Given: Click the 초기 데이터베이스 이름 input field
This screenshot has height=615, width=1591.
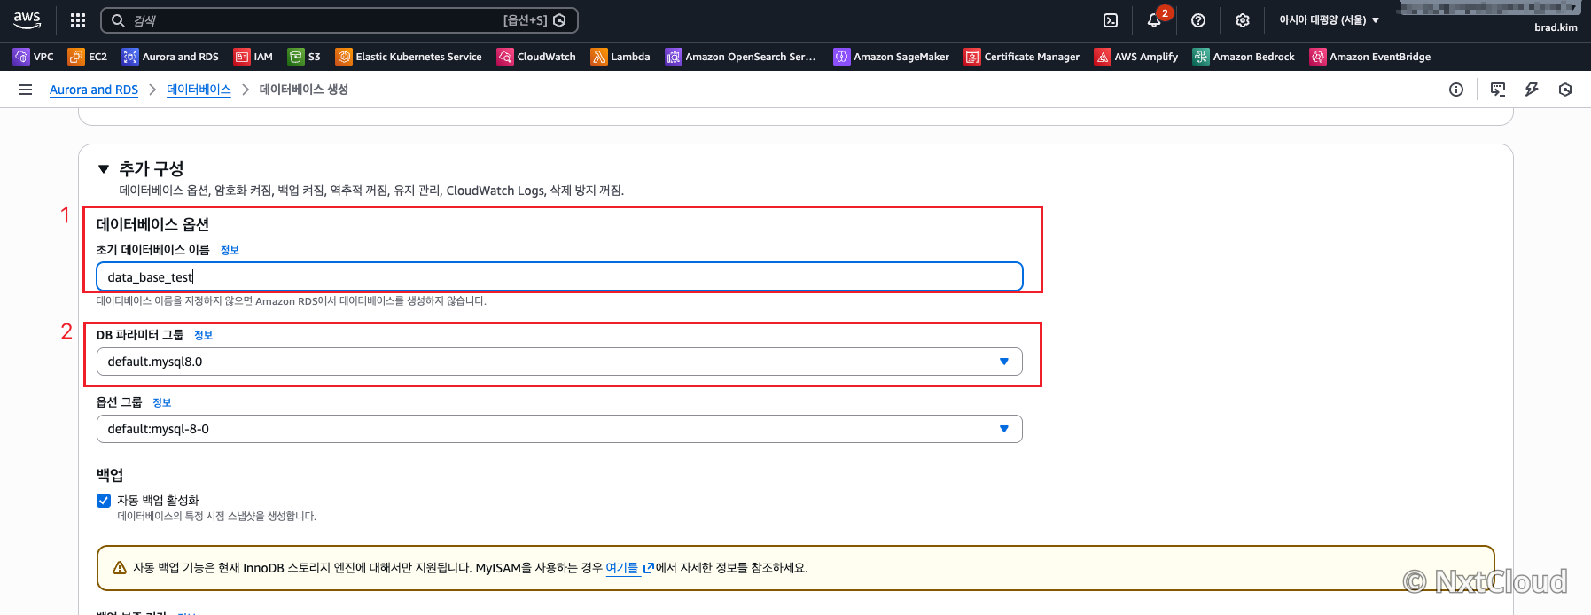Looking at the screenshot, I should pyautogui.click(x=559, y=276).
